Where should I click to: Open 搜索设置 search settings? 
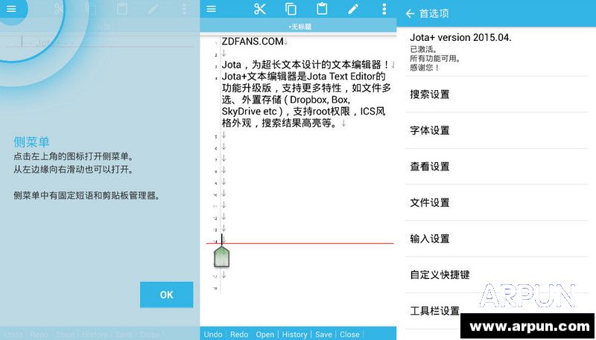coord(496,94)
